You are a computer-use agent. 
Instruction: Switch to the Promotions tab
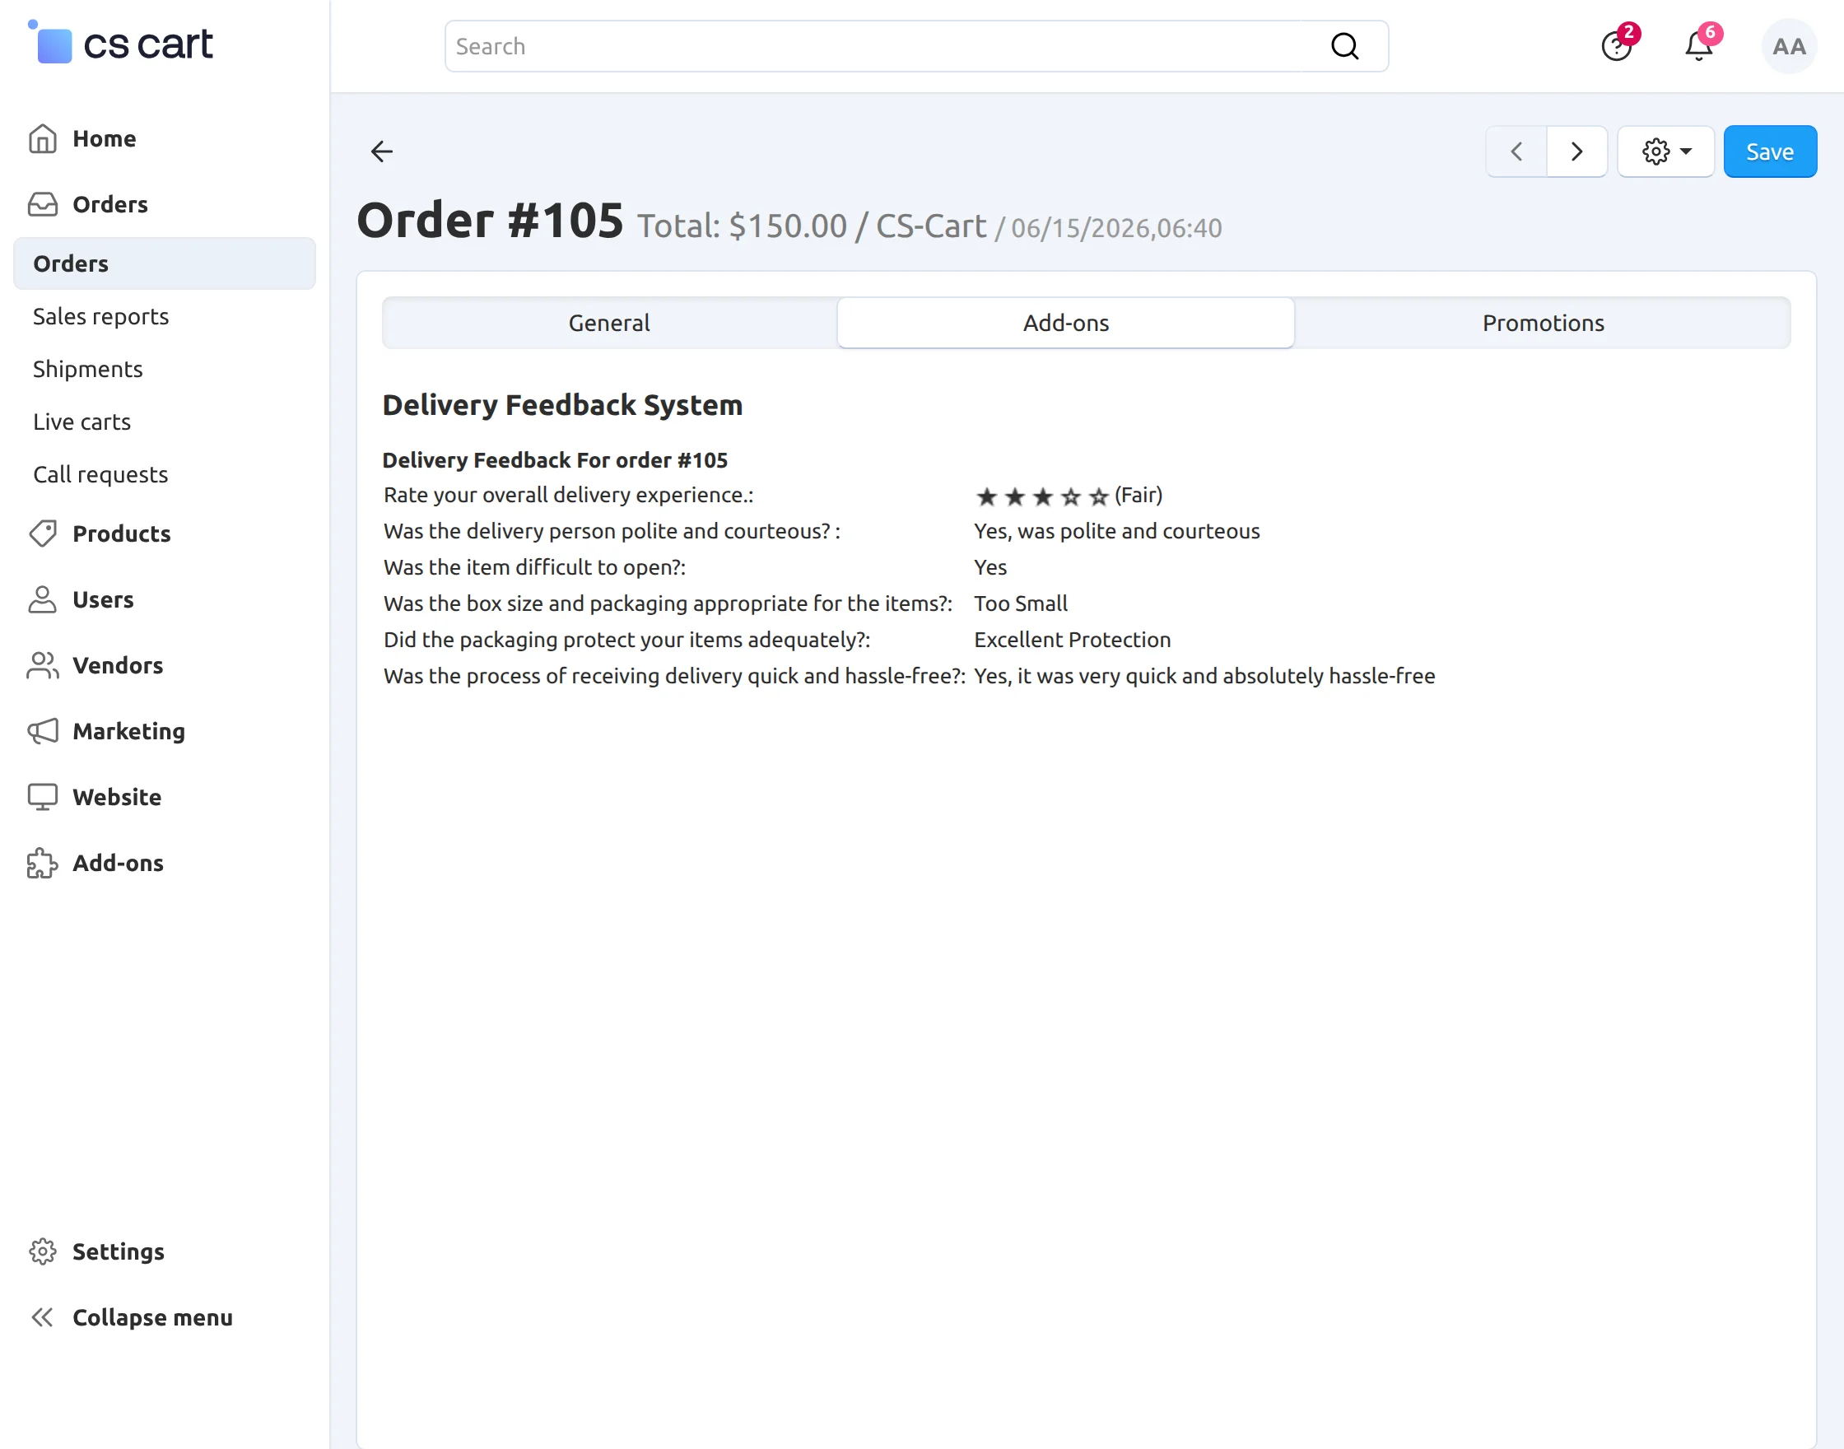(1543, 324)
